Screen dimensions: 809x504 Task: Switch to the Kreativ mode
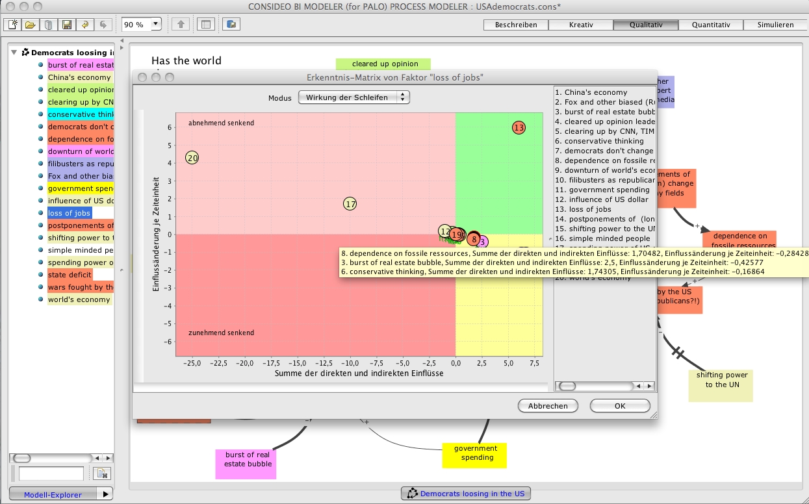tap(581, 25)
